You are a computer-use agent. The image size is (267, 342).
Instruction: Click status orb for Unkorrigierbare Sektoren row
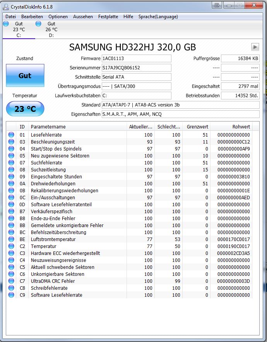[11, 274]
